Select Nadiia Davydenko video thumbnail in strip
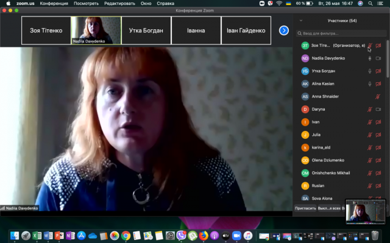This screenshot has height=243, width=390. click(x=96, y=30)
